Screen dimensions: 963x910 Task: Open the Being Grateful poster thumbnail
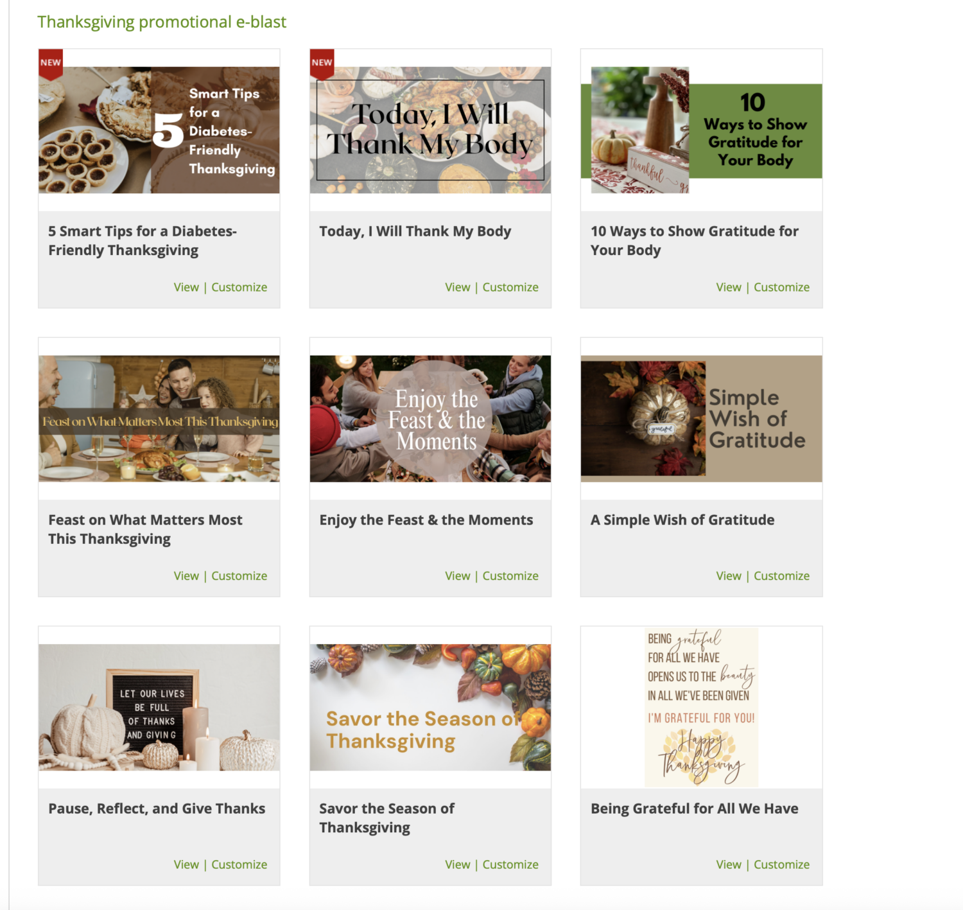click(x=701, y=707)
